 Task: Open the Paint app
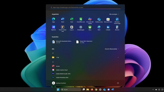point(99,28)
